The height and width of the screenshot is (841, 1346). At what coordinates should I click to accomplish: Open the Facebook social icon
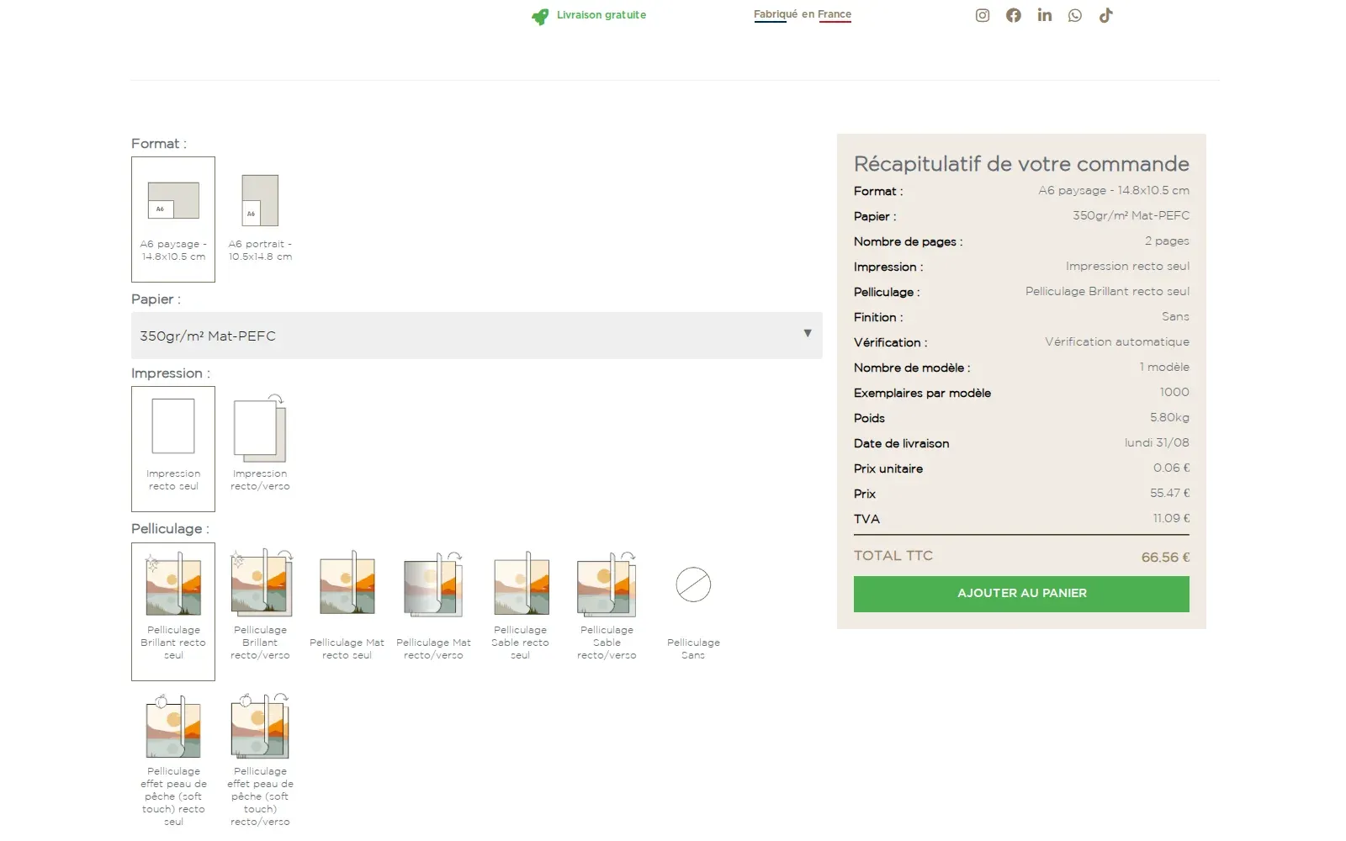coord(1013,15)
